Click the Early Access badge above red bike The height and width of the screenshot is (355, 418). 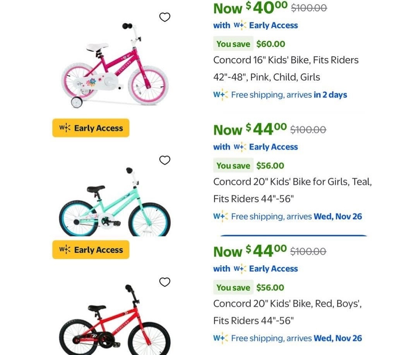[x=91, y=250]
